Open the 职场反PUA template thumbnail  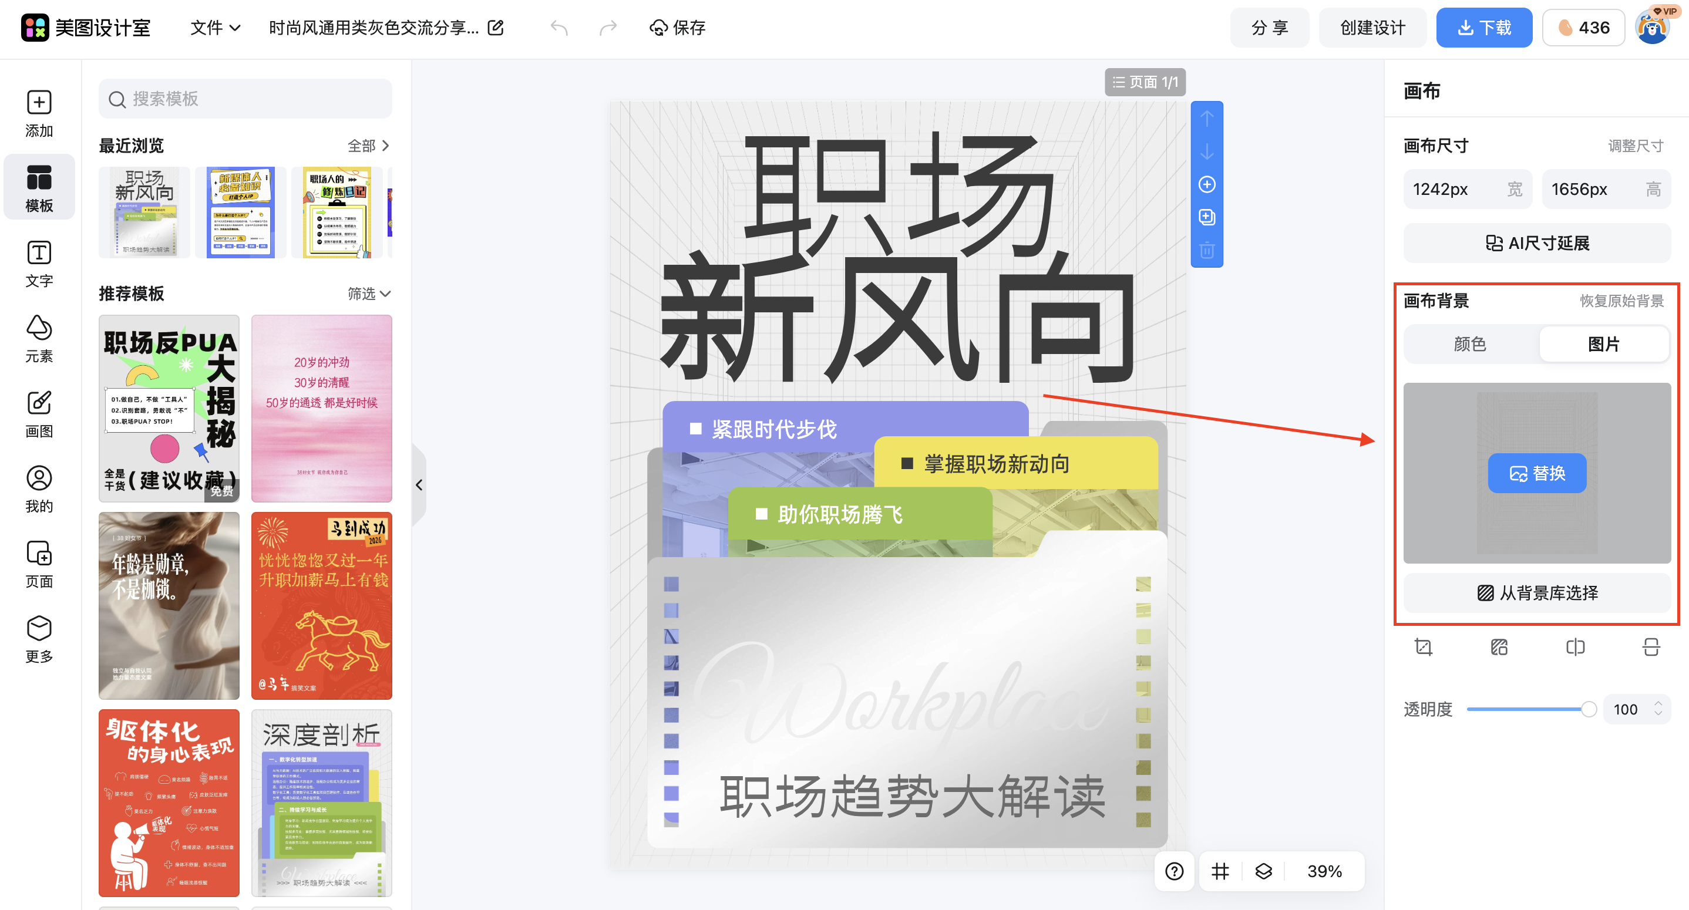169,410
